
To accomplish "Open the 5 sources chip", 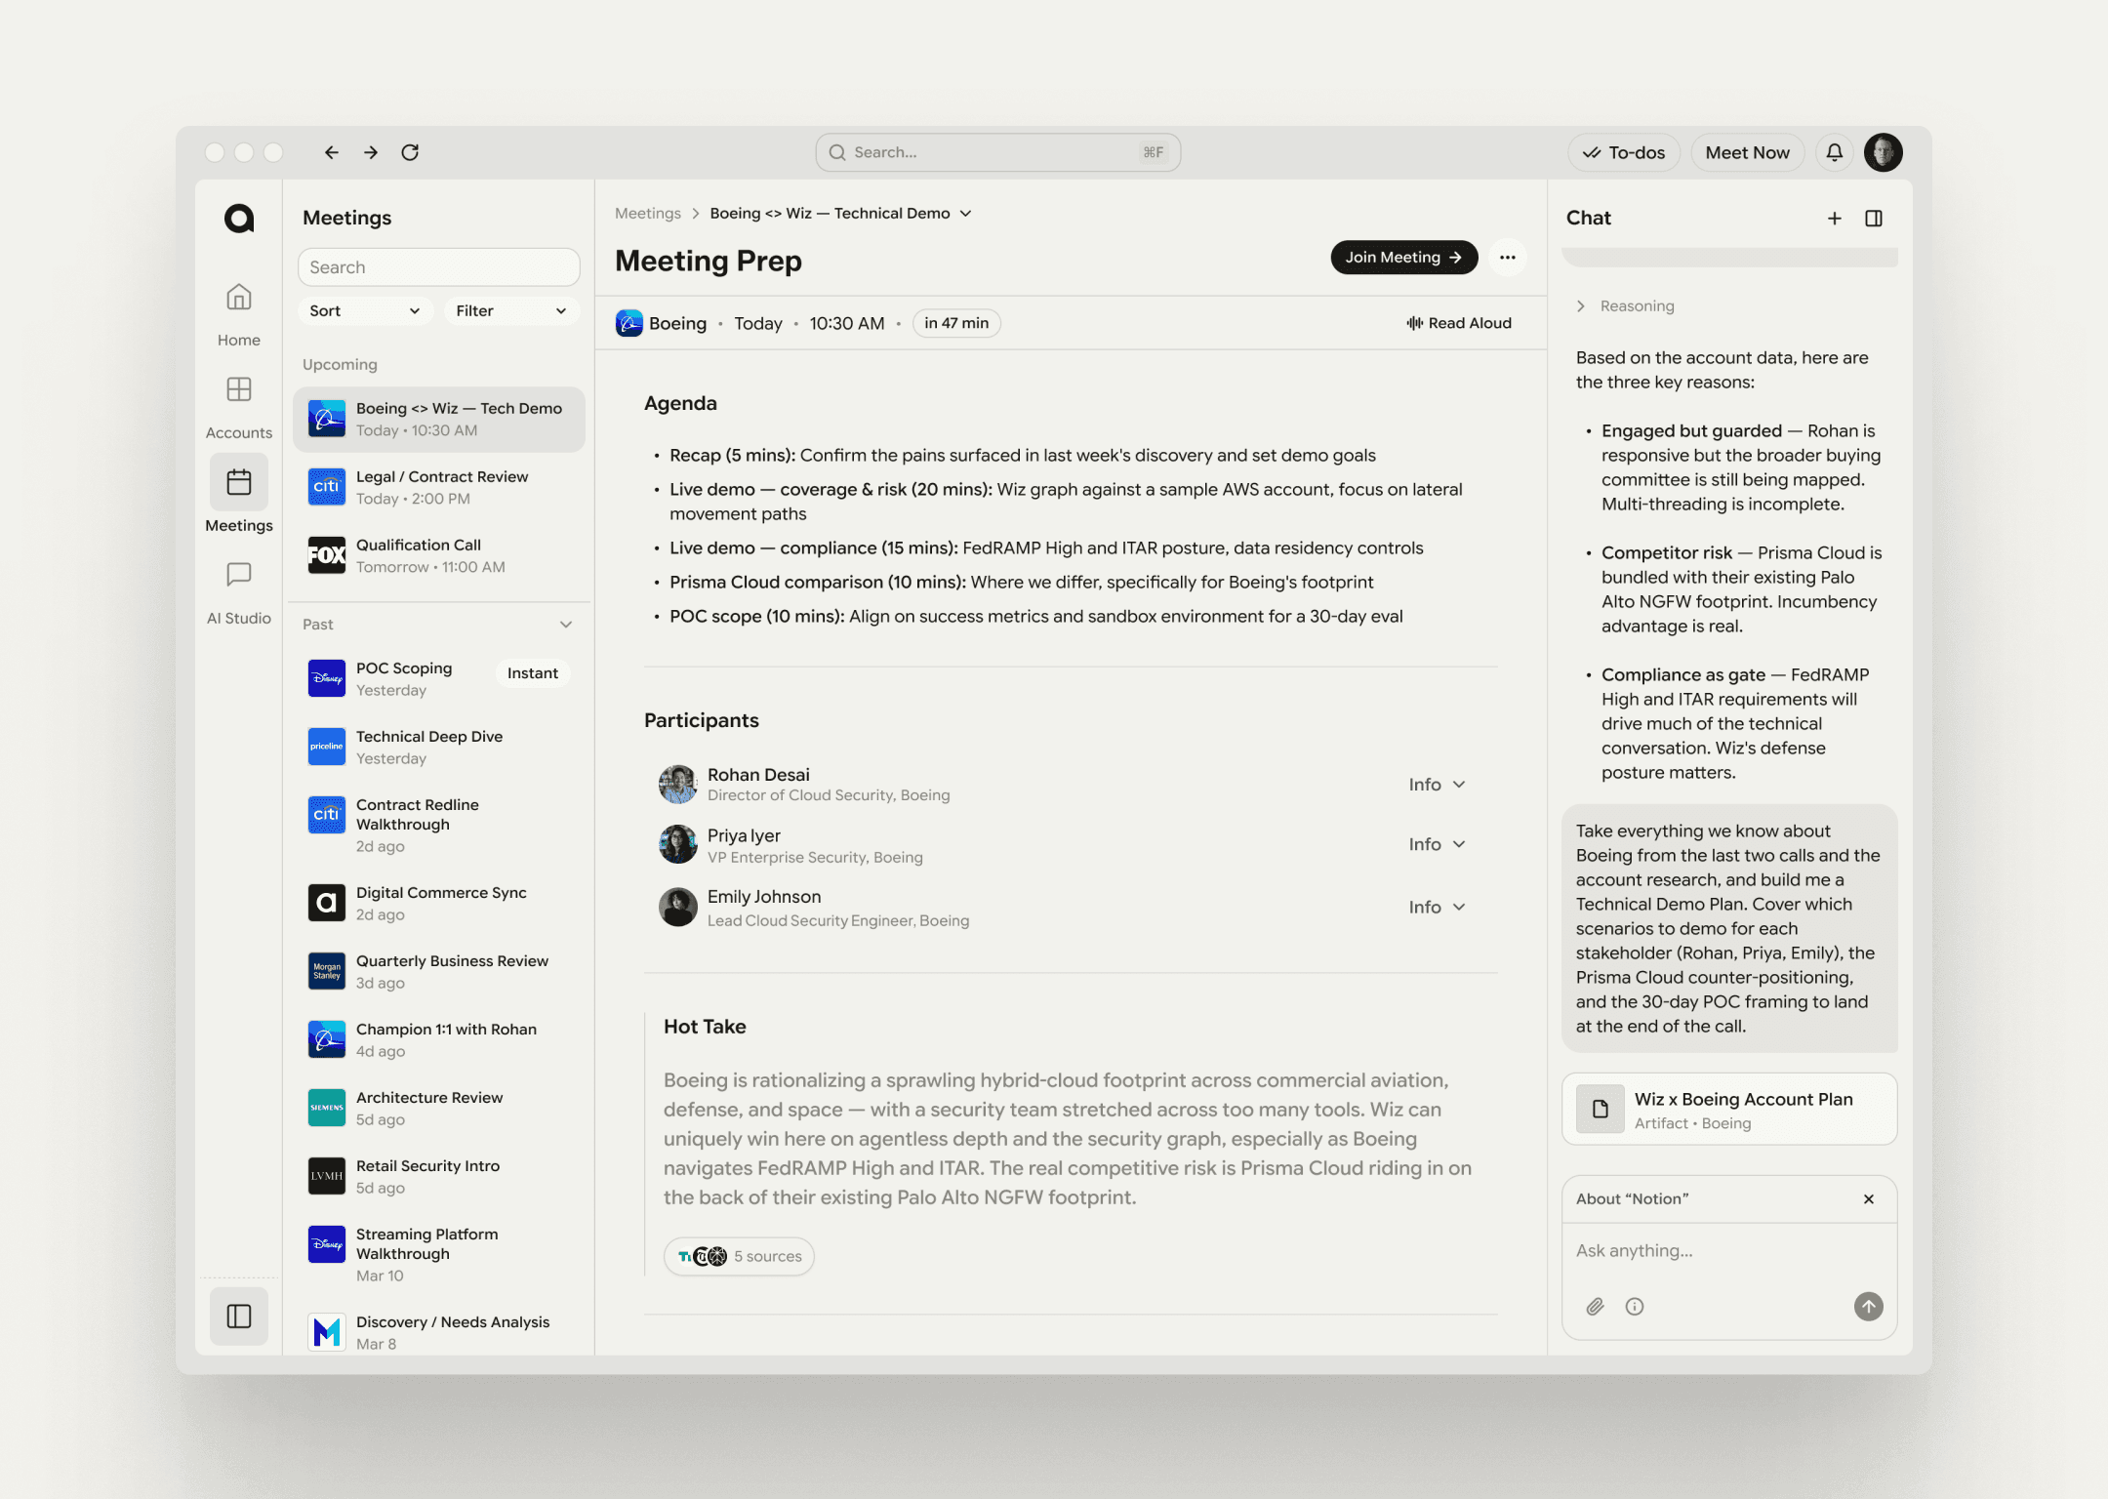I will pyautogui.click(x=740, y=1256).
